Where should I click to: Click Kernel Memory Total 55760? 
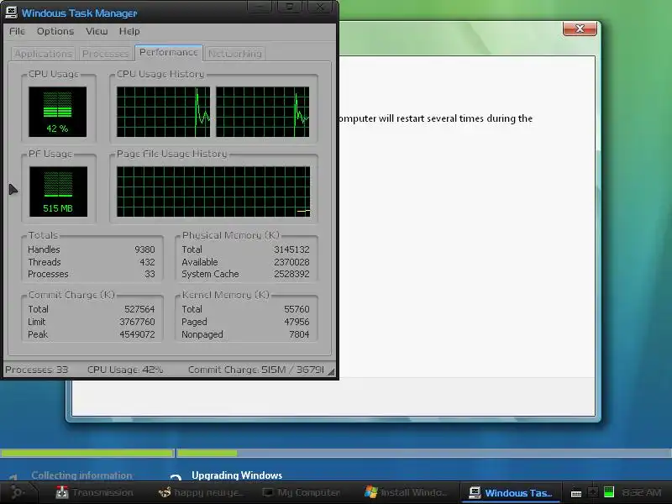tap(297, 309)
